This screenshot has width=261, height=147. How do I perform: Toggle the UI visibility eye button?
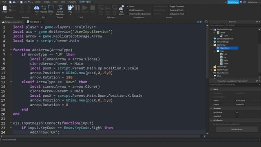(x=199, y=22)
